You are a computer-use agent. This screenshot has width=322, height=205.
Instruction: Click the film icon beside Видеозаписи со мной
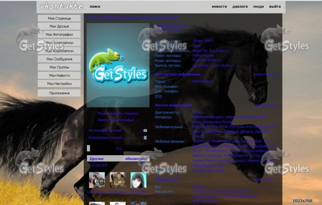pos(145,138)
